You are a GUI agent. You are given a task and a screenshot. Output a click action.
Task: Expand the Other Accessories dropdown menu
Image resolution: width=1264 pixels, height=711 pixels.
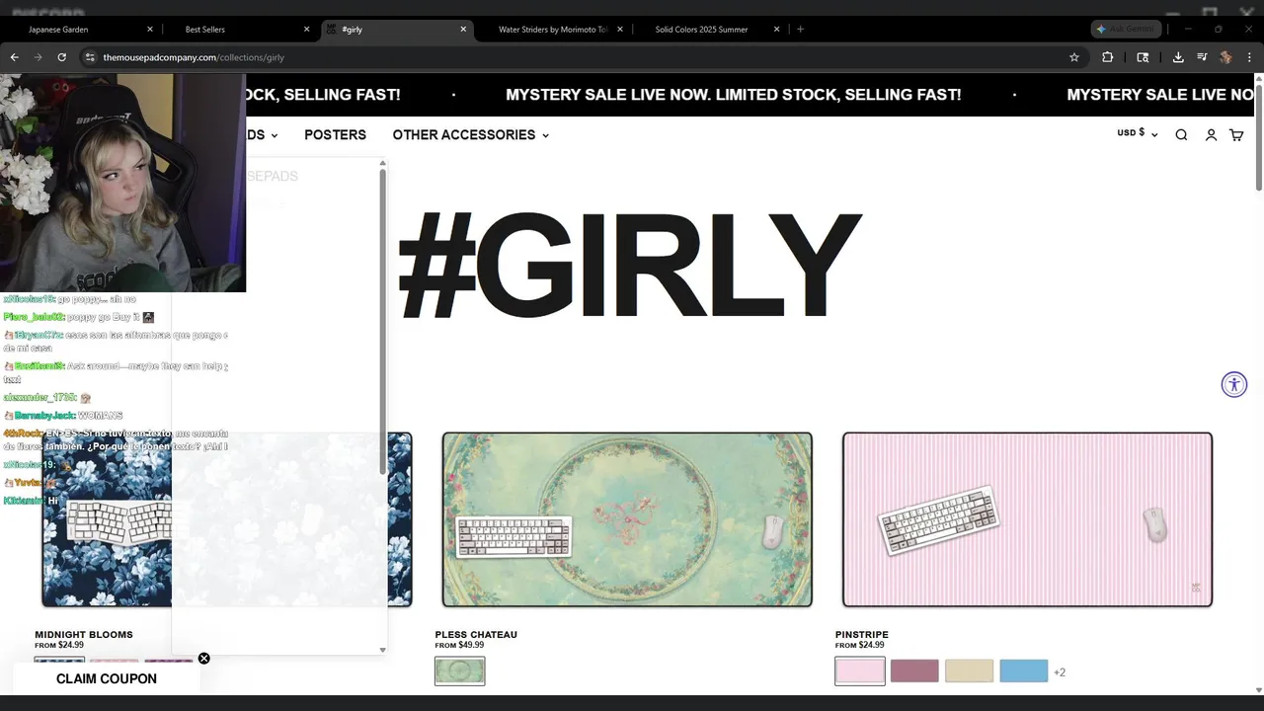(470, 135)
